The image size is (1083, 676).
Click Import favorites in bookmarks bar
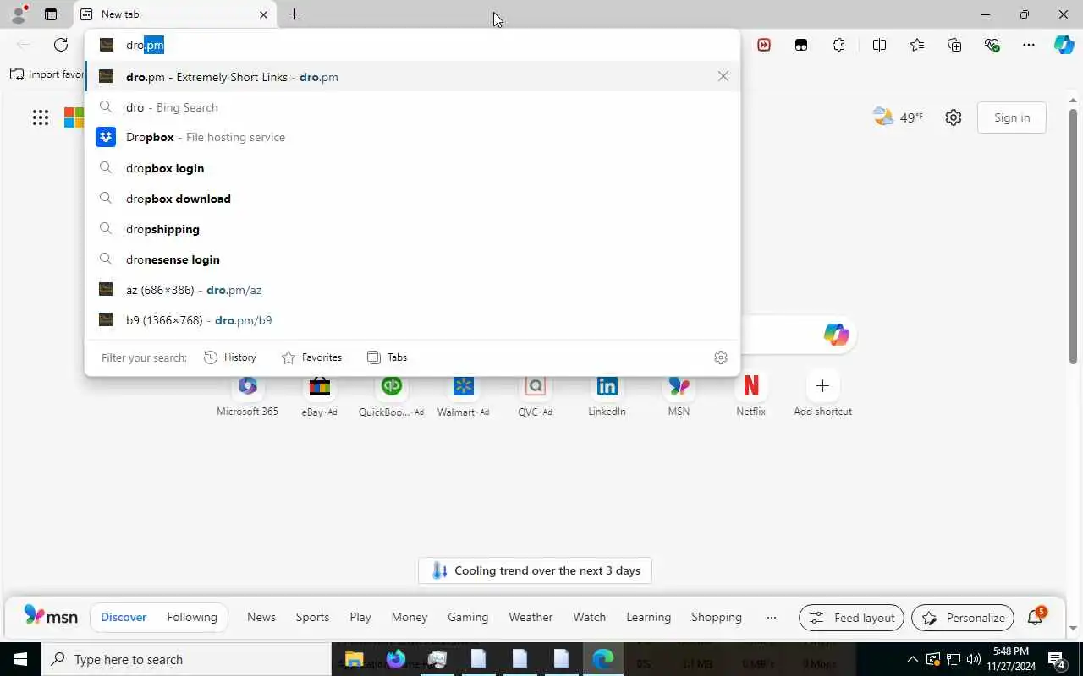pyautogui.click(x=47, y=74)
